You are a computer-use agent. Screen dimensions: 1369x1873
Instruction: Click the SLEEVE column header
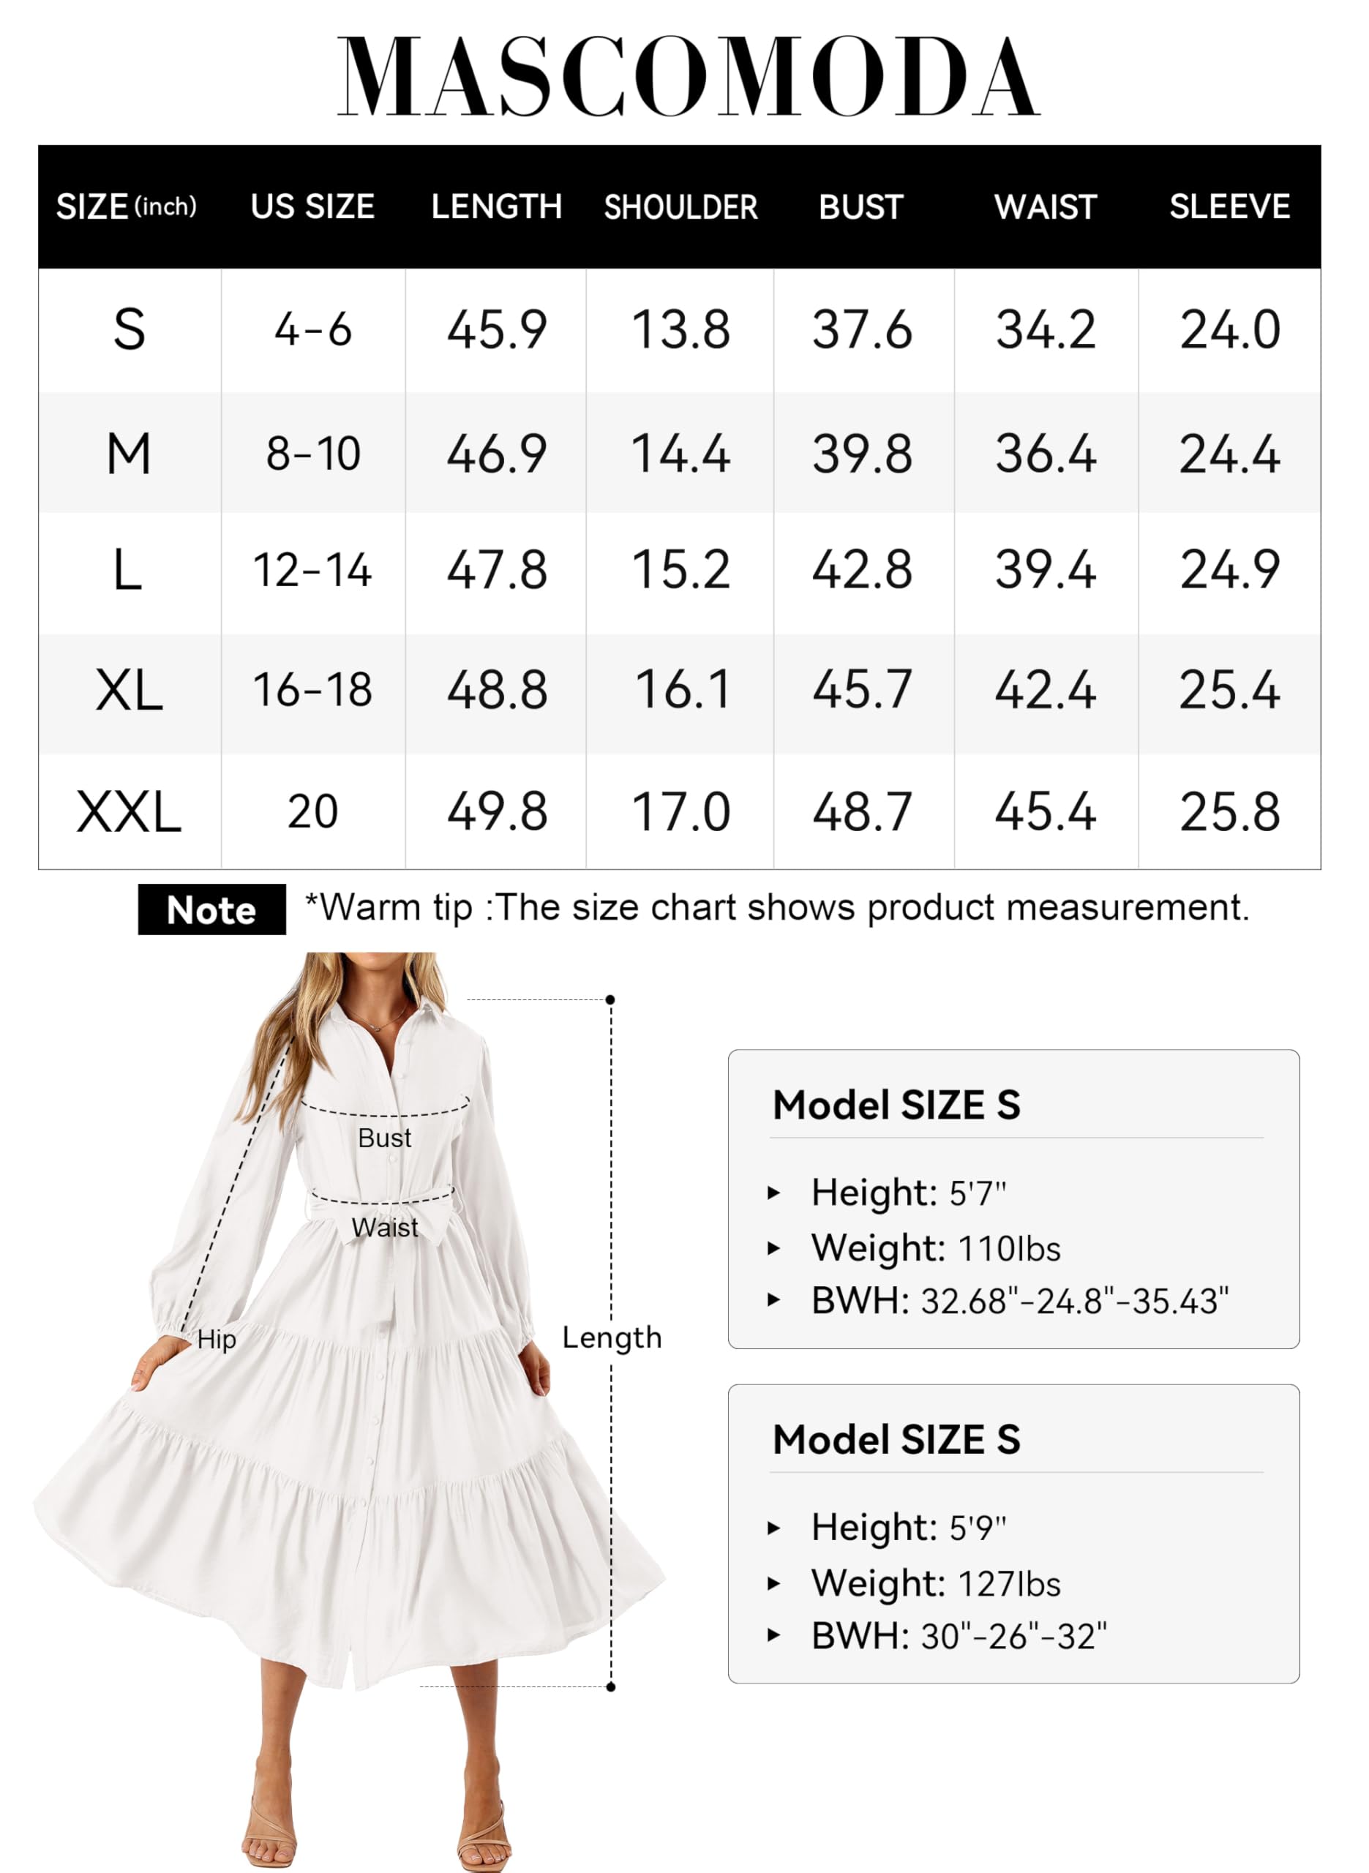[1230, 206]
